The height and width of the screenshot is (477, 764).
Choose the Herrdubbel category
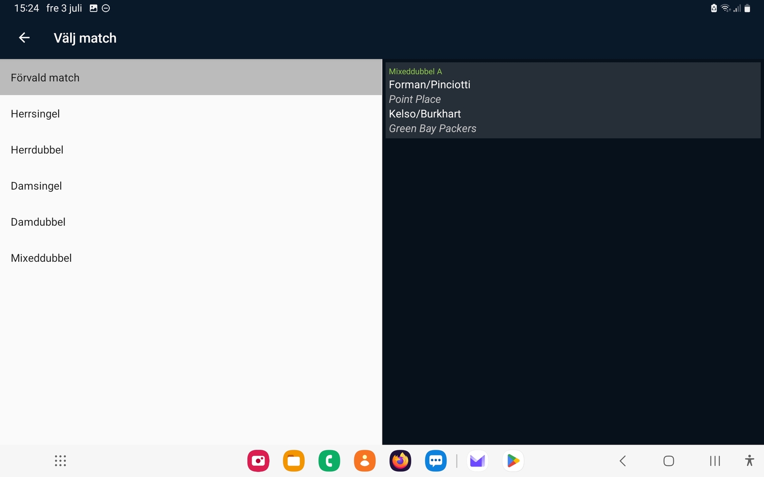[x=191, y=150]
